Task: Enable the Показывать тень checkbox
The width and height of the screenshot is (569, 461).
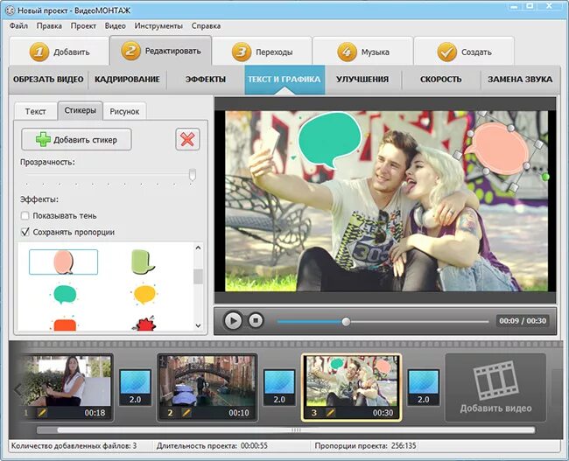Action: pyautogui.click(x=25, y=216)
